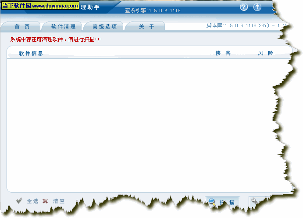The width and height of the screenshot is (303, 218).
Task: Select the 高级选项 tab
Action: [104, 27]
